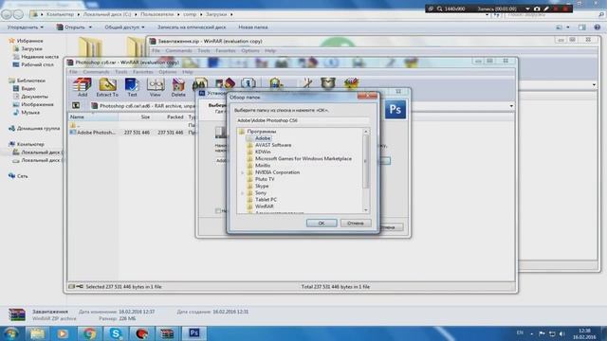Screen dimensions: 607x341
Task: Open Favorites menu in Photoshop cs6.rar window
Action: 143,72
